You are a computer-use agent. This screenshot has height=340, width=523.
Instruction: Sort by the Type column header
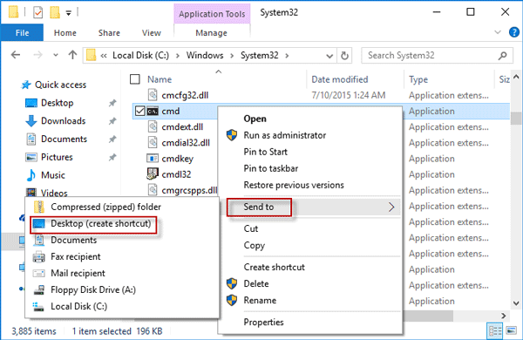pos(418,79)
